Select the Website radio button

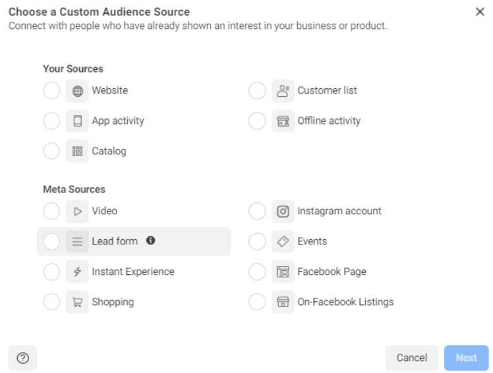pos(51,91)
